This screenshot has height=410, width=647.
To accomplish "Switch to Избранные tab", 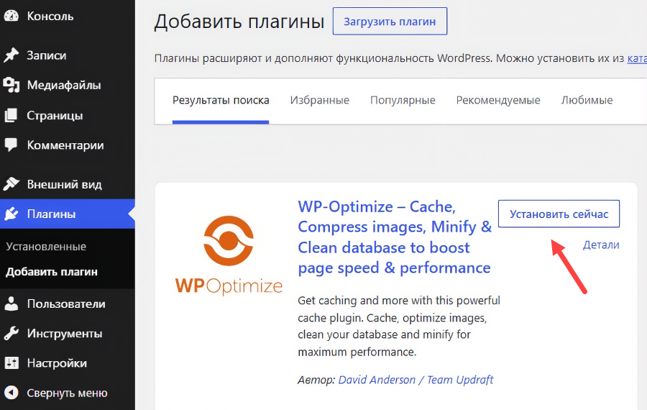I will (319, 100).
